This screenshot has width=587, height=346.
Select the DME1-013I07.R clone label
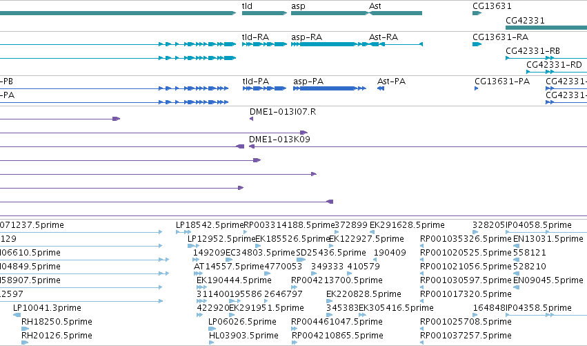point(283,112)
